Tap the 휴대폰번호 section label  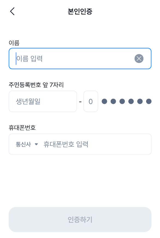point(22,128)
